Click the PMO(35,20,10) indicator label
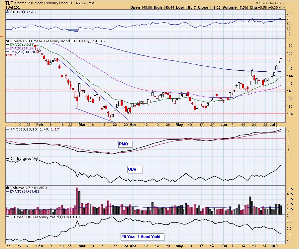The width and height of the screenshot is (299, 249). coord(34,129)
